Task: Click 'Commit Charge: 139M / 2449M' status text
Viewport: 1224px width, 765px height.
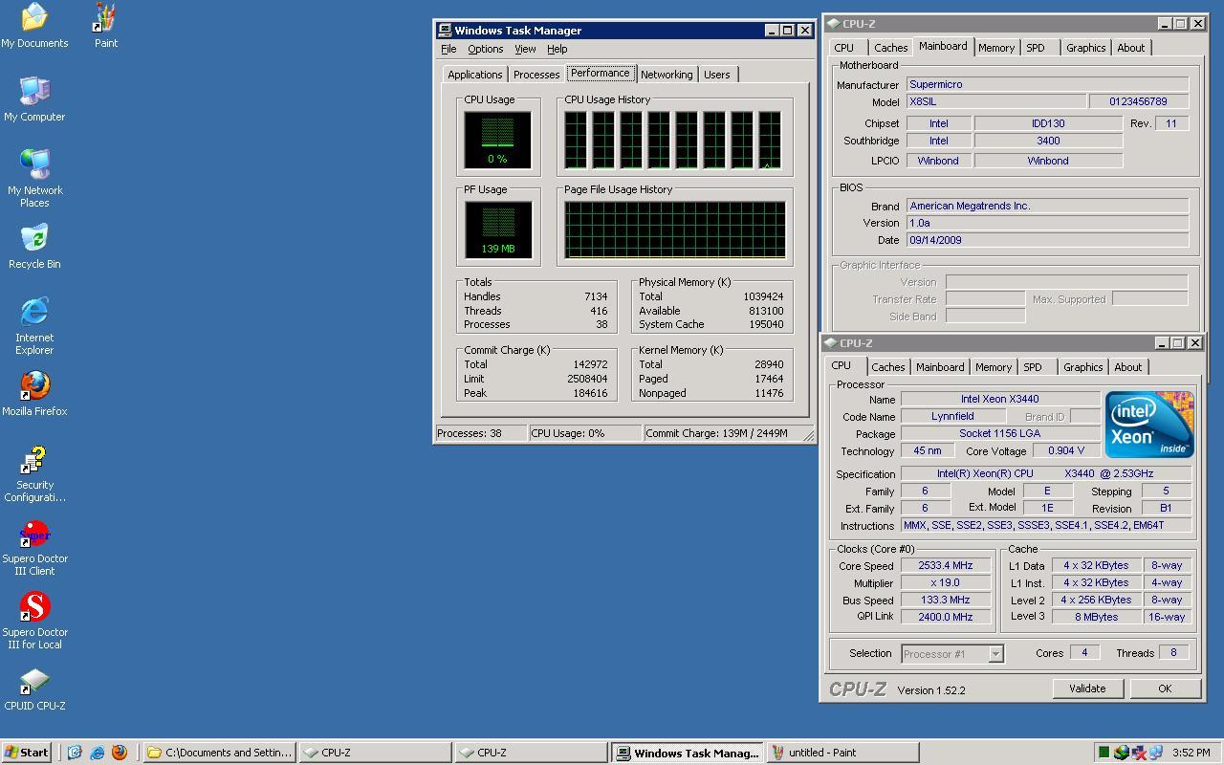Action: [x=716, y=433]
